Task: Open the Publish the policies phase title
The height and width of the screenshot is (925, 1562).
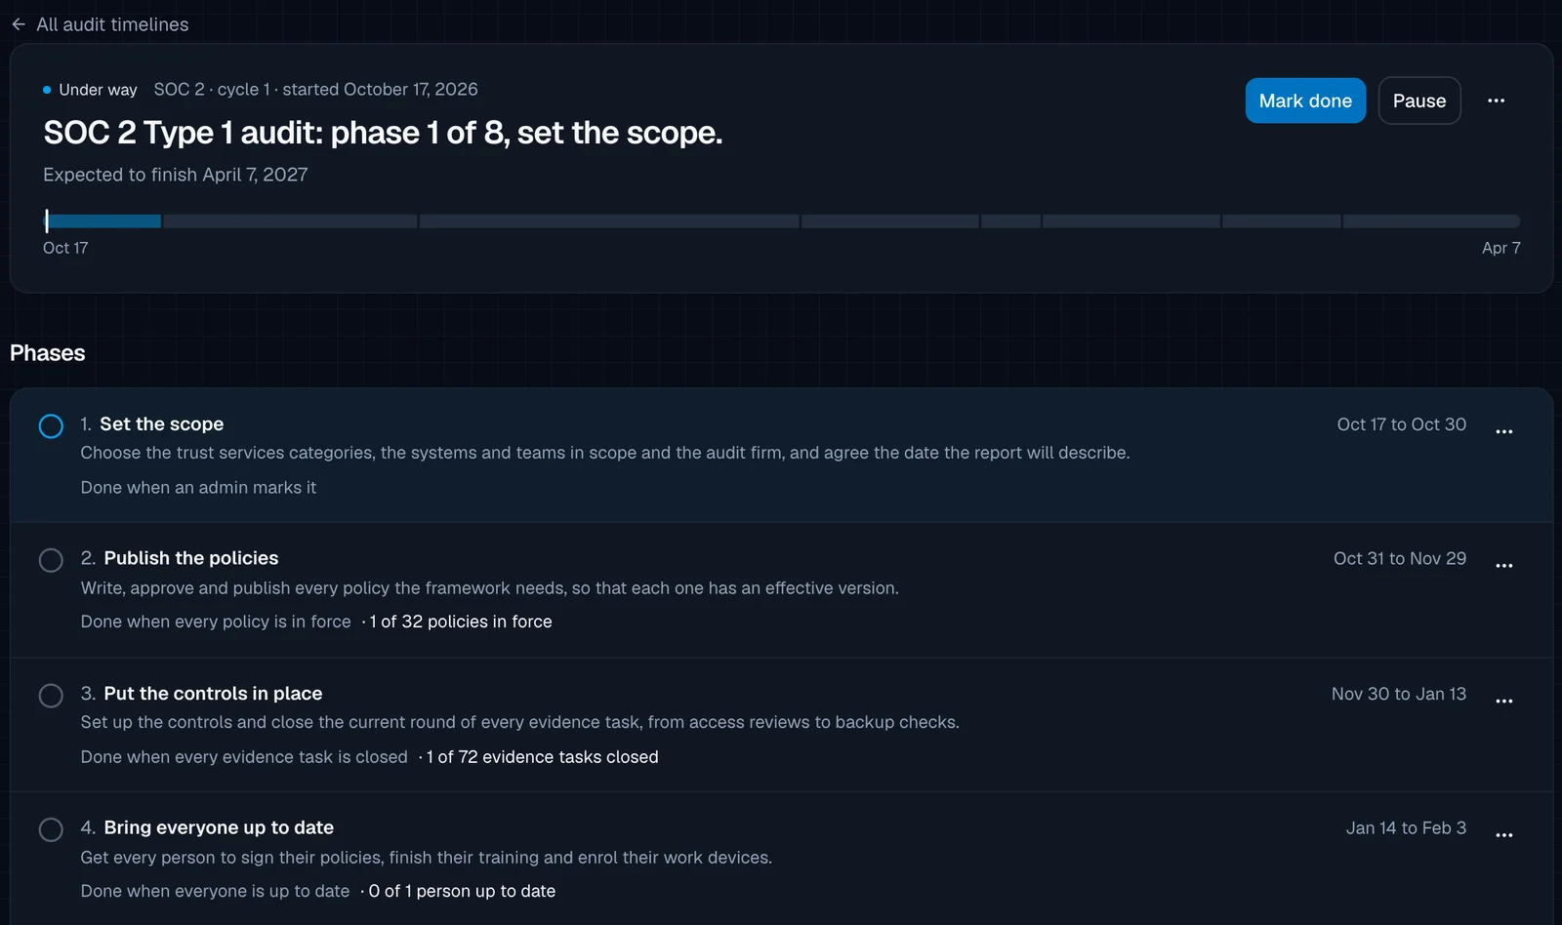Action: (x=191, y=558)
